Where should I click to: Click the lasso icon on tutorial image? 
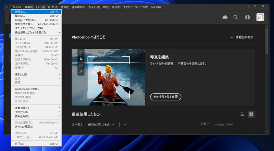pyautogui.click(x=81, y=53)
